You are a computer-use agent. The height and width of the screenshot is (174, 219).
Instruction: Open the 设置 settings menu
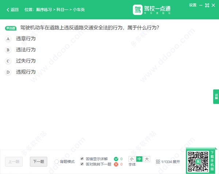pos(193,5)
